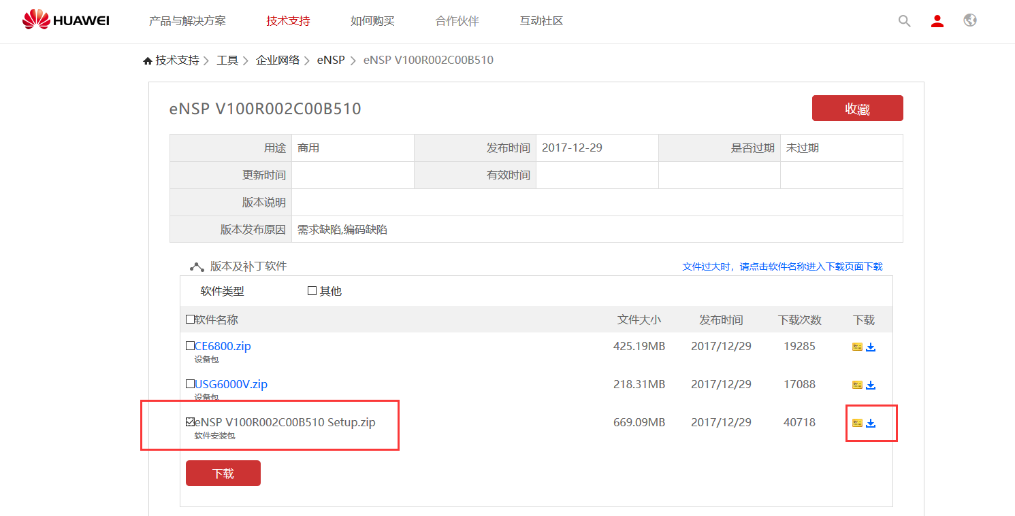Click the eNSP V100R002C00B510 page title
Screen dimensions: 1015x516
pos(265,109)
